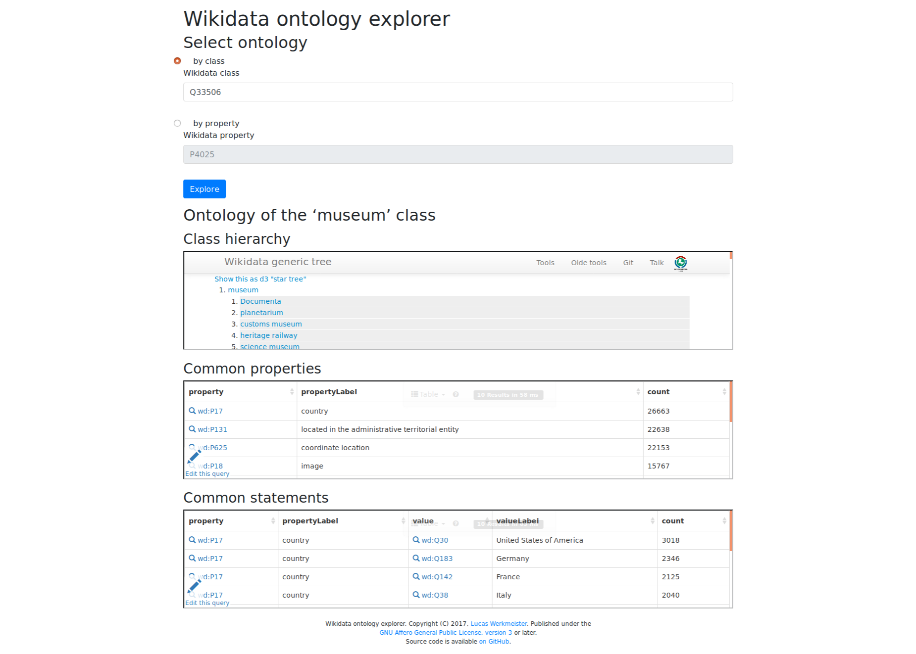
Task: Click magnifier icon next to wd:P131
Action: pos(192,429)
